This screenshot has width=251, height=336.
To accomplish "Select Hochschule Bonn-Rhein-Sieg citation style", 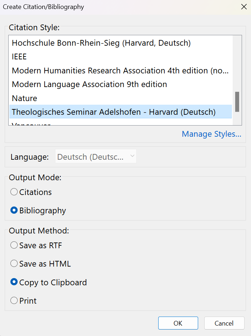I will (120, 43).
